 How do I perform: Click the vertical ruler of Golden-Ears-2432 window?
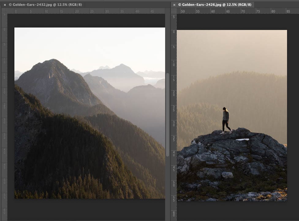click(4, 117)
